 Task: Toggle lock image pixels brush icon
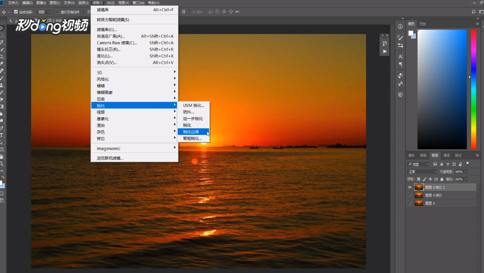425,179
